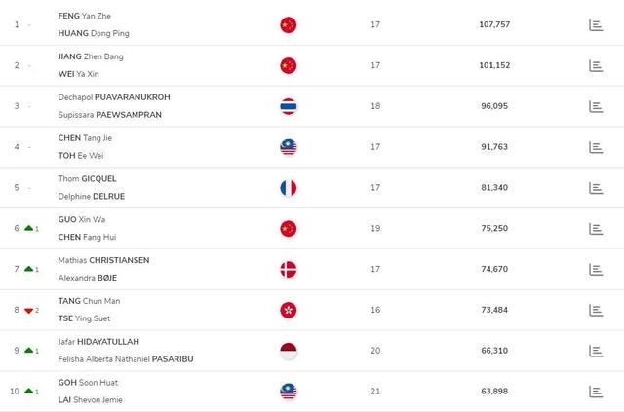
Task: Click the Hong Kong flag in rank 8 row
Action: 288,310
